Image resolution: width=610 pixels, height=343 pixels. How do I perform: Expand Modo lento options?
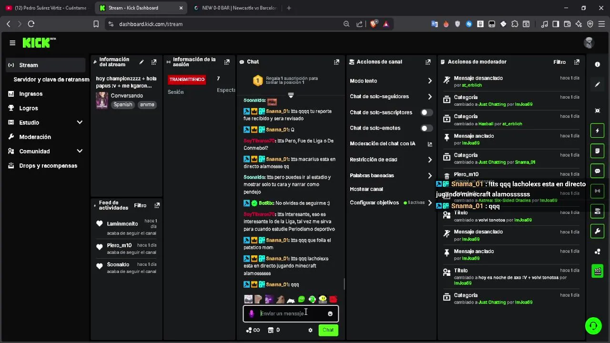point(429,81)
